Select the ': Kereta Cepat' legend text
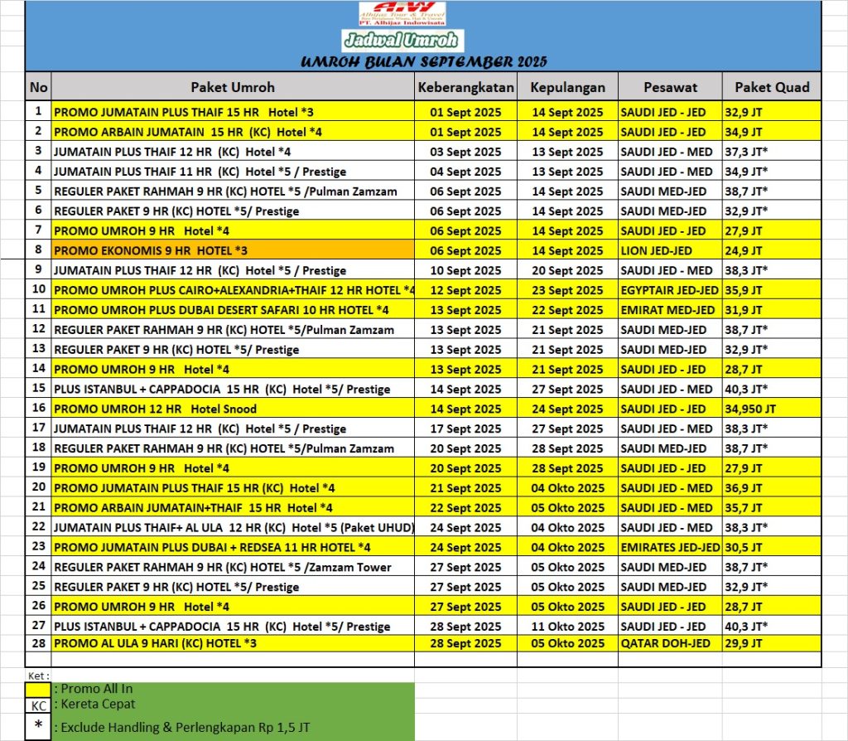The width and height of the screenshot is (848, 741). [x=94, y=704]
